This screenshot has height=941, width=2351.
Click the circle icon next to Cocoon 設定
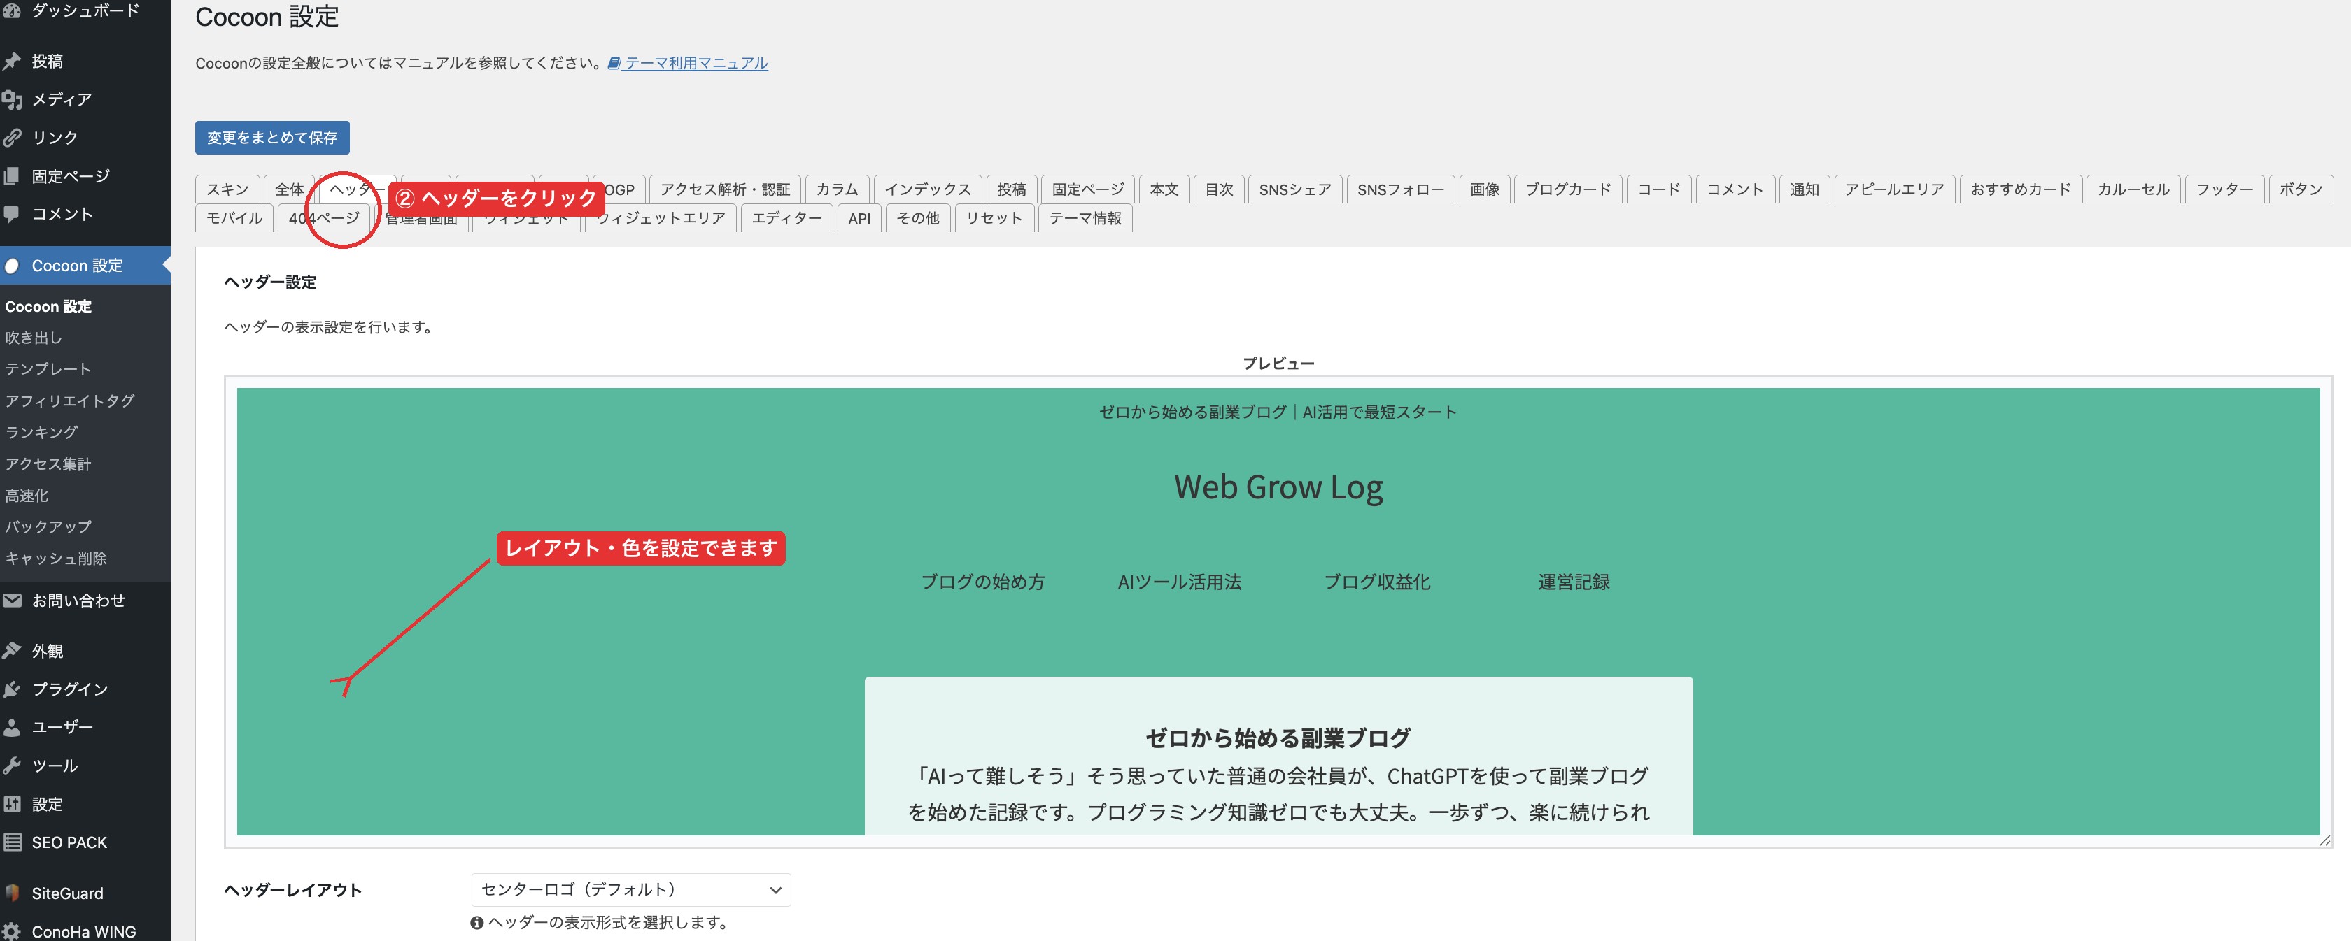point(11,266)
